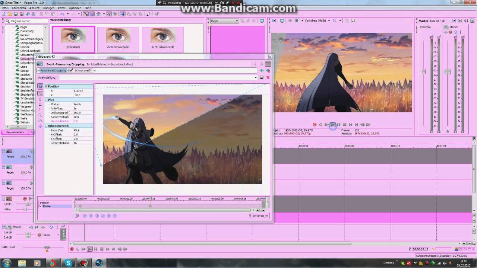This screenshot has height=268, width=477.
Task: Click the Master mute blue circle icon
Action: (455, 32)
